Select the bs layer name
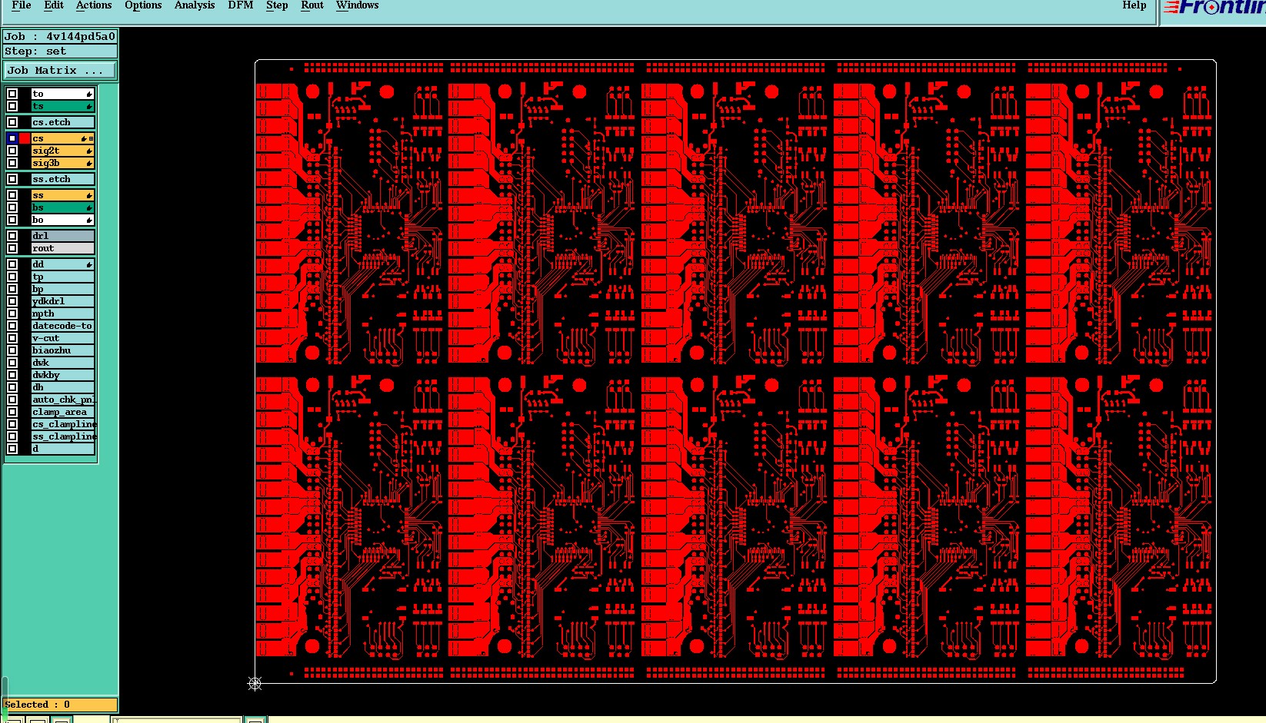 pyautogui.click(x=62, y=207)
